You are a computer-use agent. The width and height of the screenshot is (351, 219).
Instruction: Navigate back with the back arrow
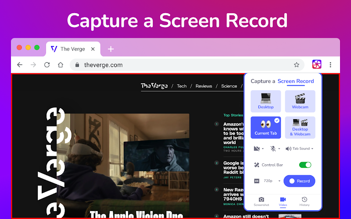point(20,65)
